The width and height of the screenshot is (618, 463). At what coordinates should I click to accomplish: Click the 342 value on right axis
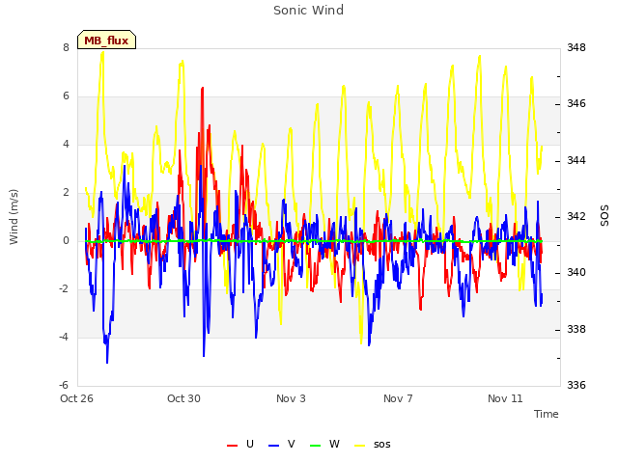click(x=576, y=217)
